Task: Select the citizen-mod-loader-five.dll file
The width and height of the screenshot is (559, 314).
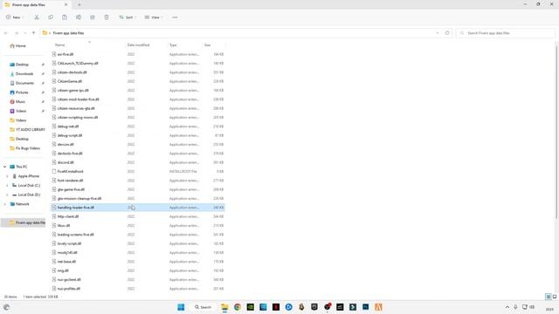Action: (x=78, y=99)
